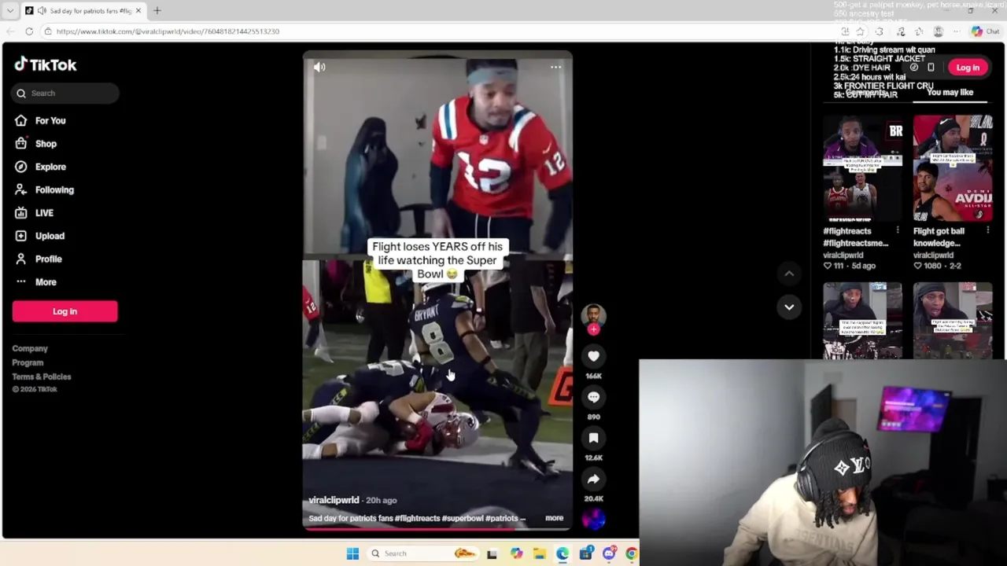Screen dimensions: 1007x566
Task: Open the browser settings and more menu
Action: point(957,31)
